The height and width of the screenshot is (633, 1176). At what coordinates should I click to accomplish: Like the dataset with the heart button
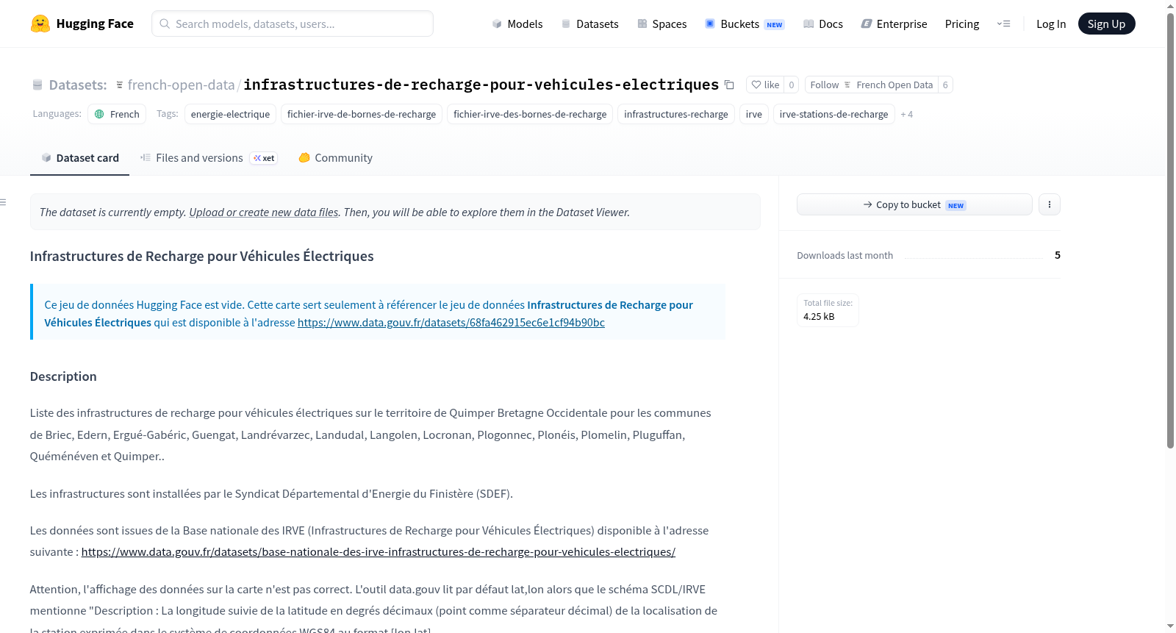(765, 85)
